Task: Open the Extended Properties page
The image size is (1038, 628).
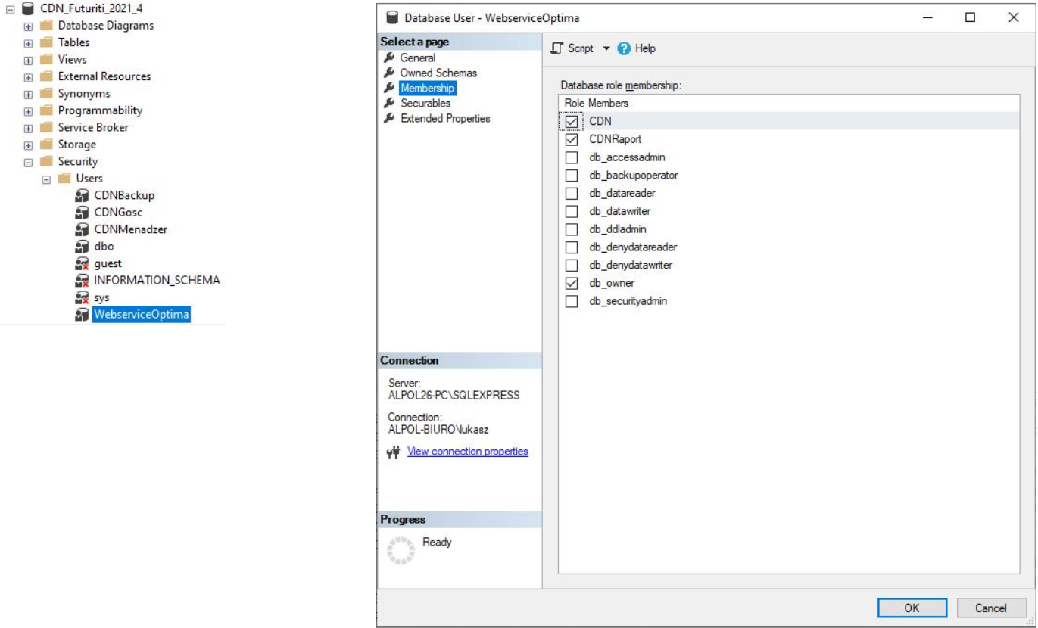Action: (x=444, y=118)
